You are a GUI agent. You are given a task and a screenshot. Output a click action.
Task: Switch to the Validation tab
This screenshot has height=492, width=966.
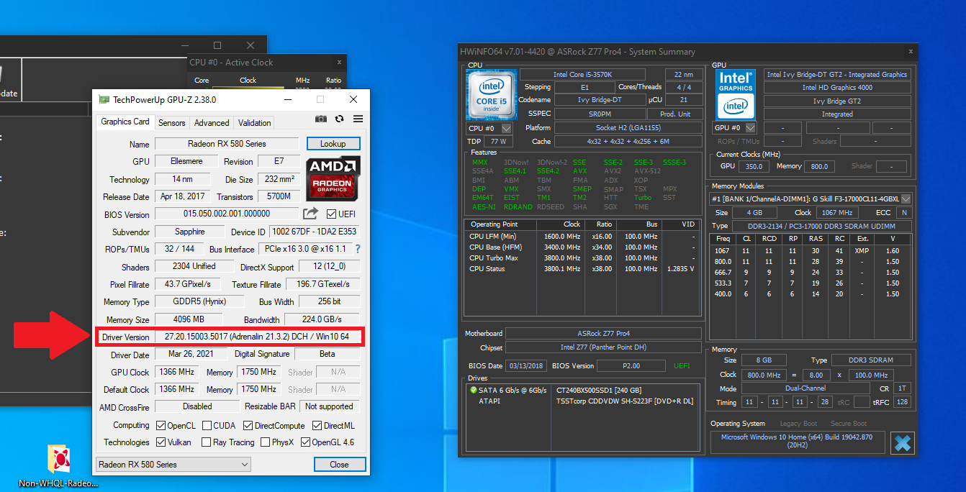coord(255,123)
